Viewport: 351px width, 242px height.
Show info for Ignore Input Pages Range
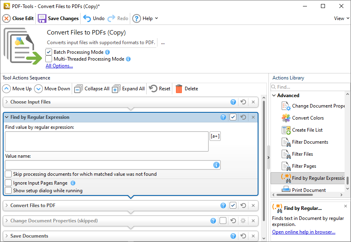pyautogui.click(x=73, y=183)
